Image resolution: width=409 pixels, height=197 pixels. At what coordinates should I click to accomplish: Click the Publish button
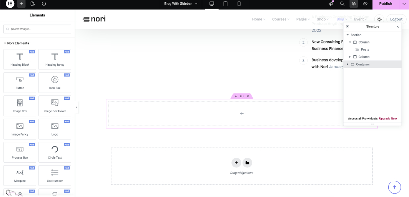(386, 4)
